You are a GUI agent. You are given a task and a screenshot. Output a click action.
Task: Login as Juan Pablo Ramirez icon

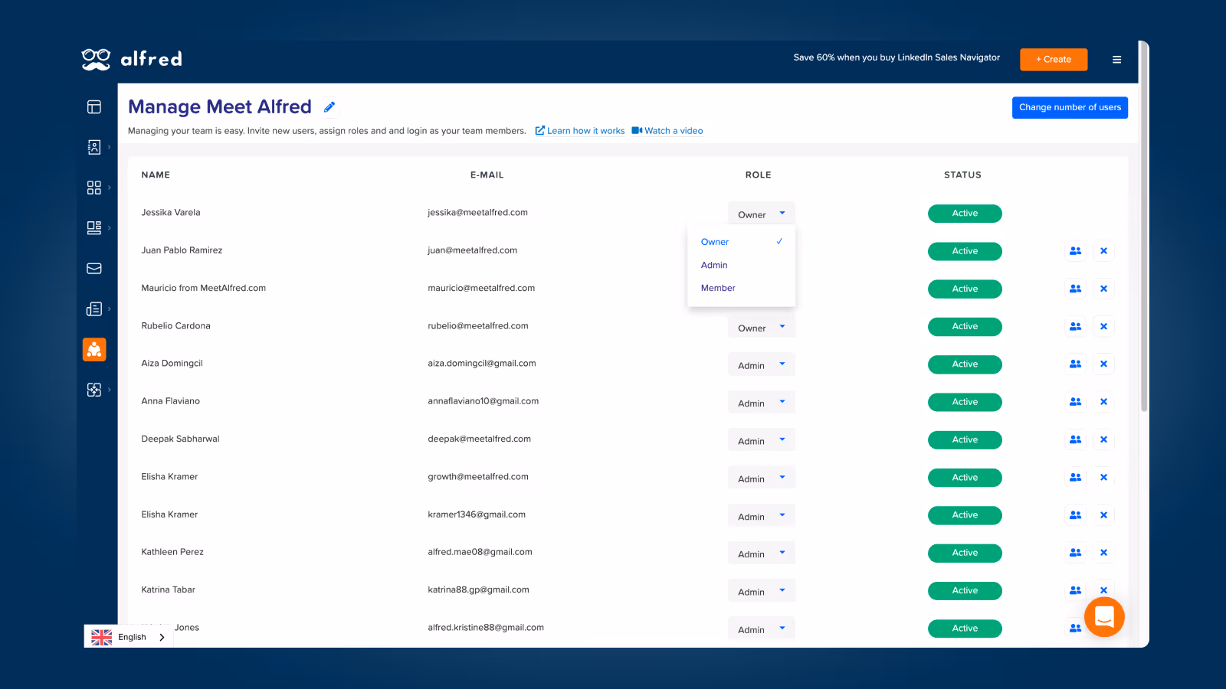(1076, 251)
